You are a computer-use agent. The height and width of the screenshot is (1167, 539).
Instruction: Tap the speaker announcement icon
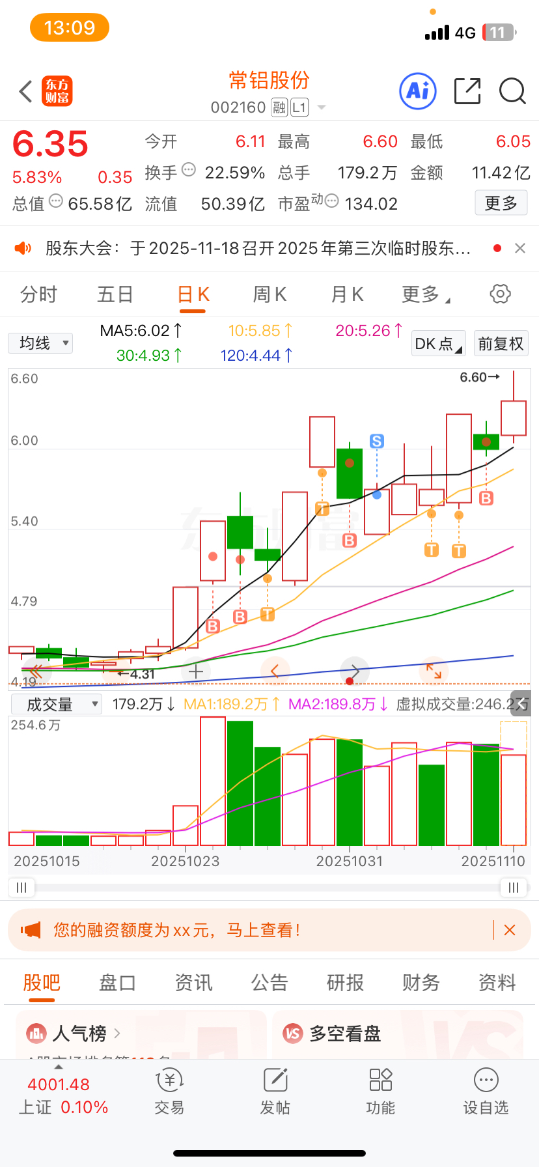[x=23, y=248]
